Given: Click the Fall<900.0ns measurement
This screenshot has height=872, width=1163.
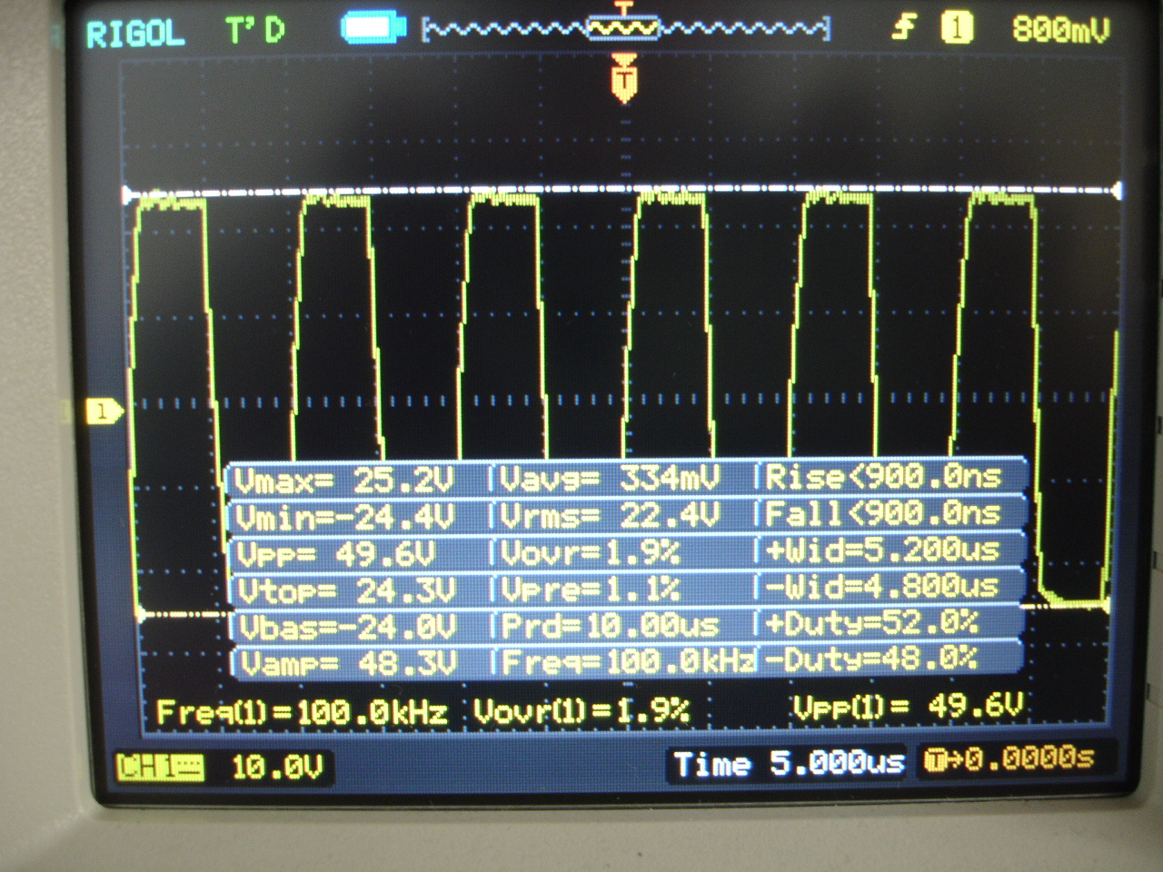Looking at the screenshot, I should click(x=883, y=513).
